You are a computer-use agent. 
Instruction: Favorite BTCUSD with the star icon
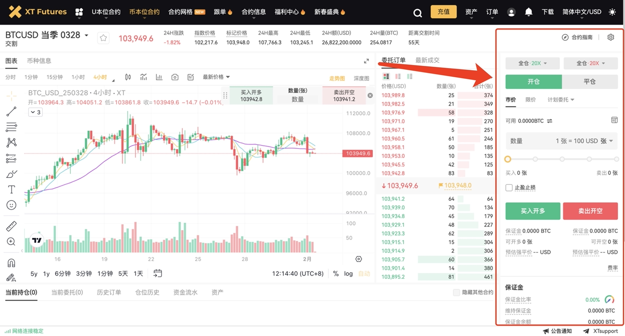coord(103,38)
